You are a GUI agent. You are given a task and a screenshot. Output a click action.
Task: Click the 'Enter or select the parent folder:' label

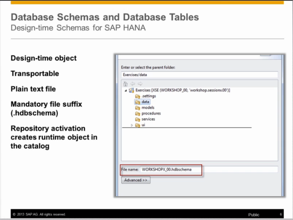coord(148,67)
